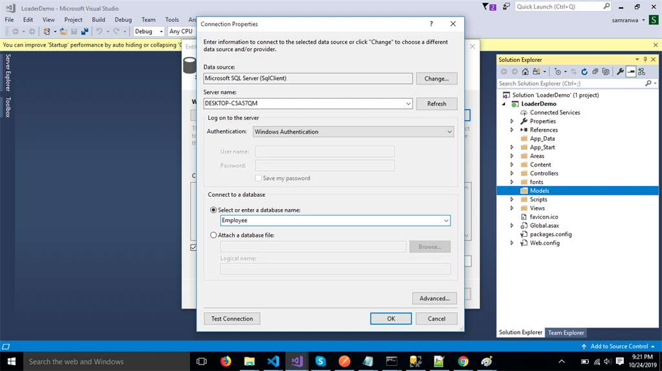Click the Test Connection button
This screenshot has height=371, width=662.
tap(232, 319)
